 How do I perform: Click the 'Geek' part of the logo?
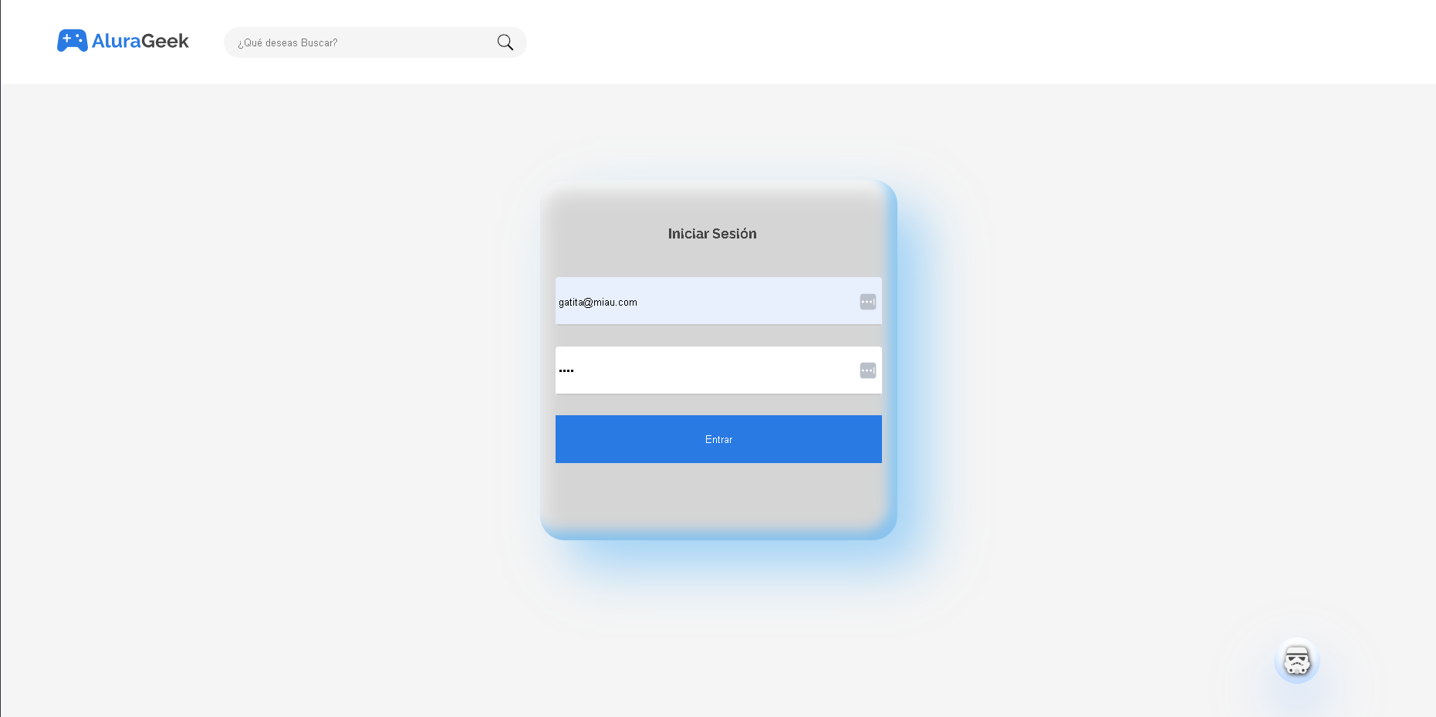click(164, 41)
